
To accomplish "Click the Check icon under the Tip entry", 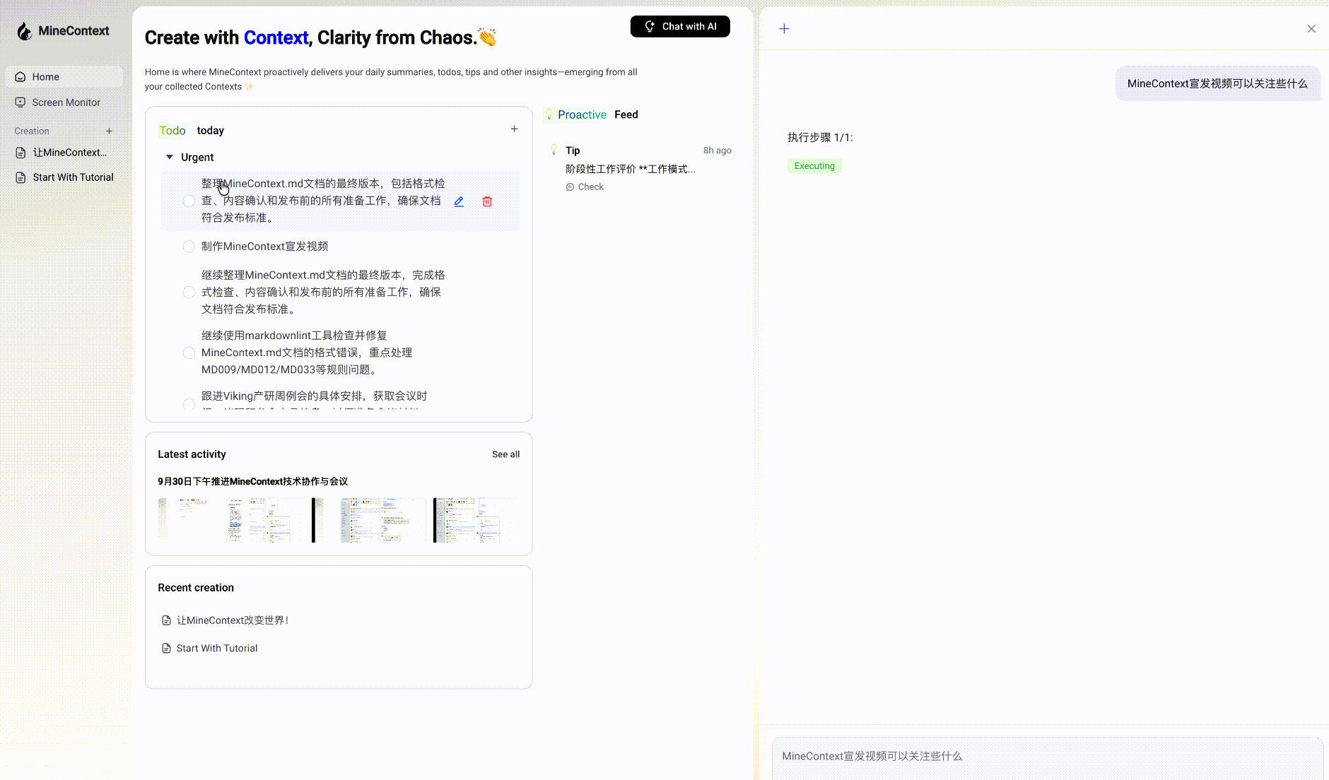I will coord(570,187).
